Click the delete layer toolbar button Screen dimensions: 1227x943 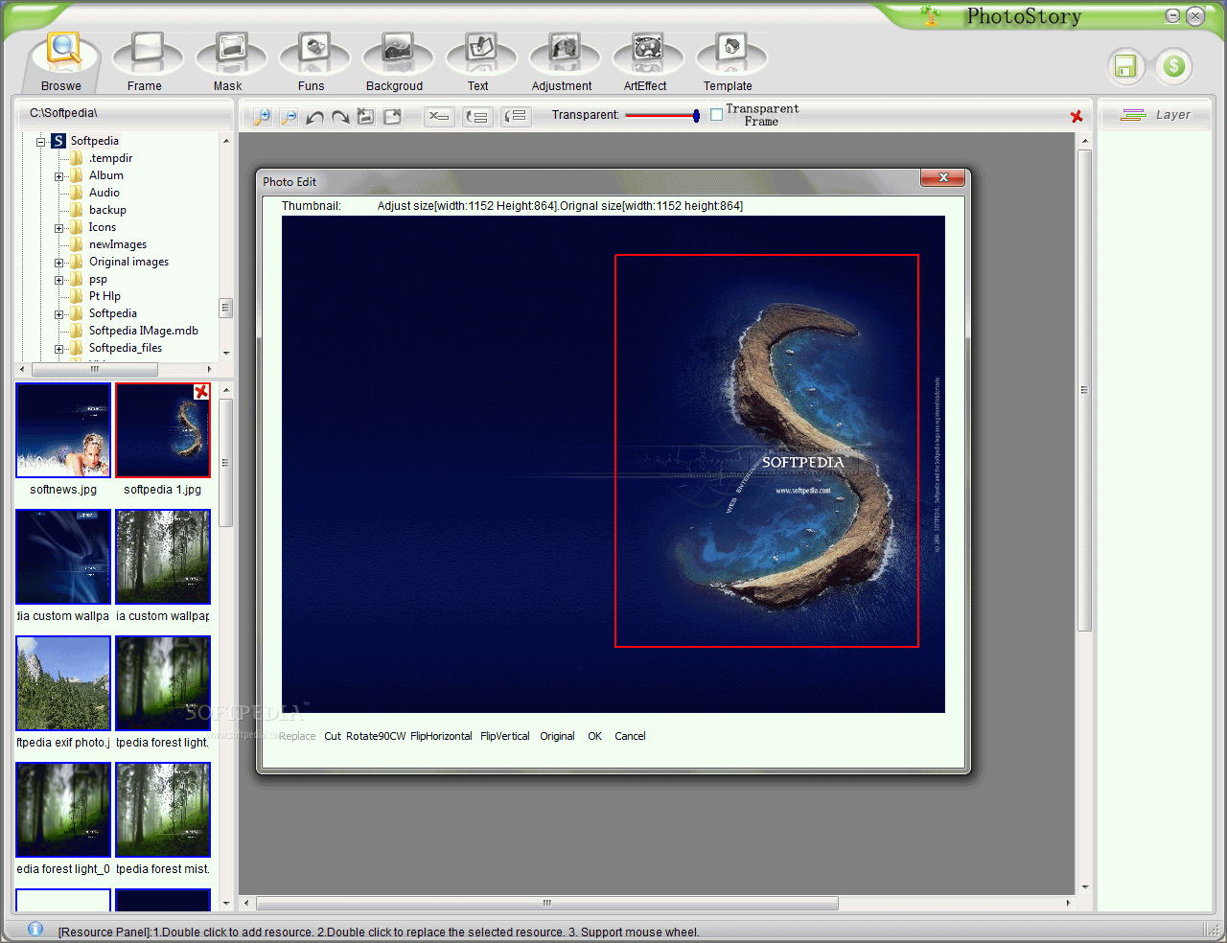439,117
